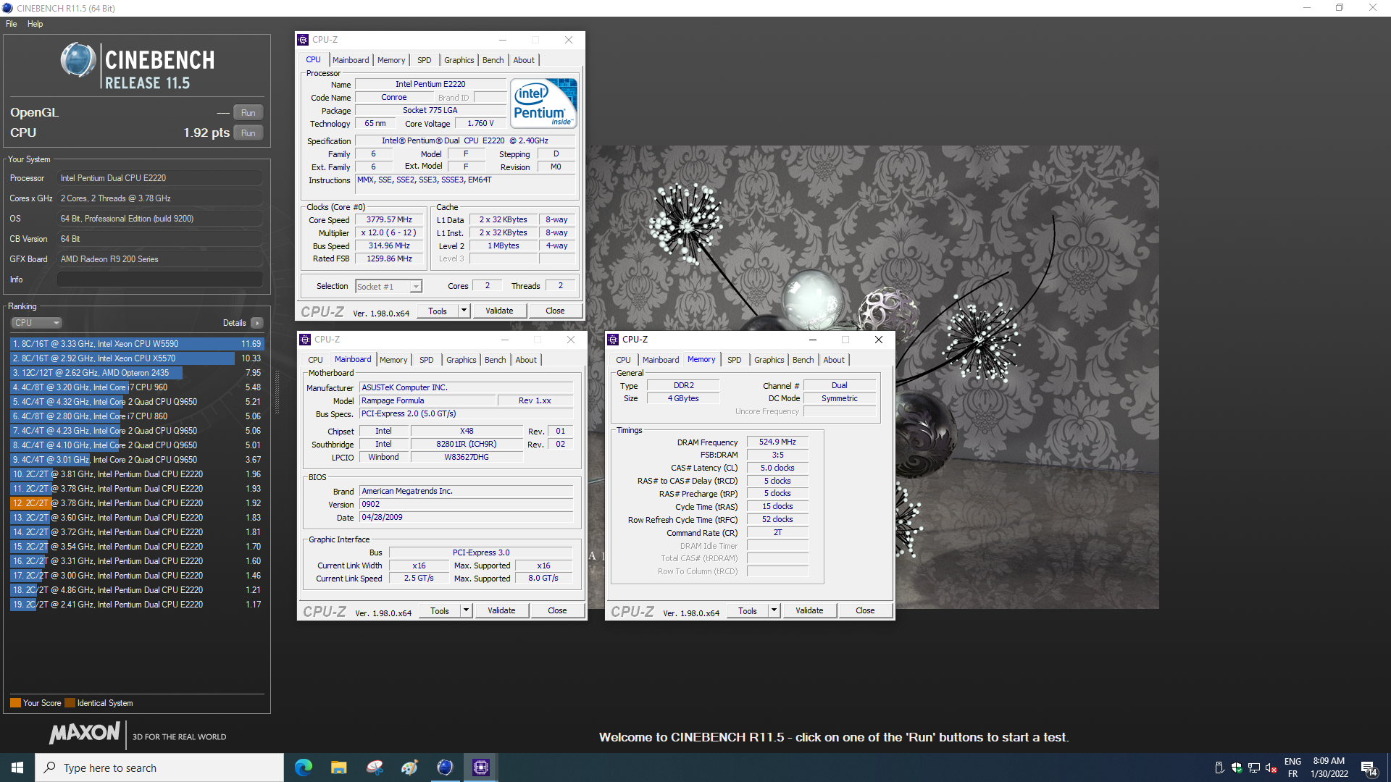Click the Cinebench taskbar icon
The width and height of the screenshot is (1391, 782).
pyautogui.click(x=445, y=768)
